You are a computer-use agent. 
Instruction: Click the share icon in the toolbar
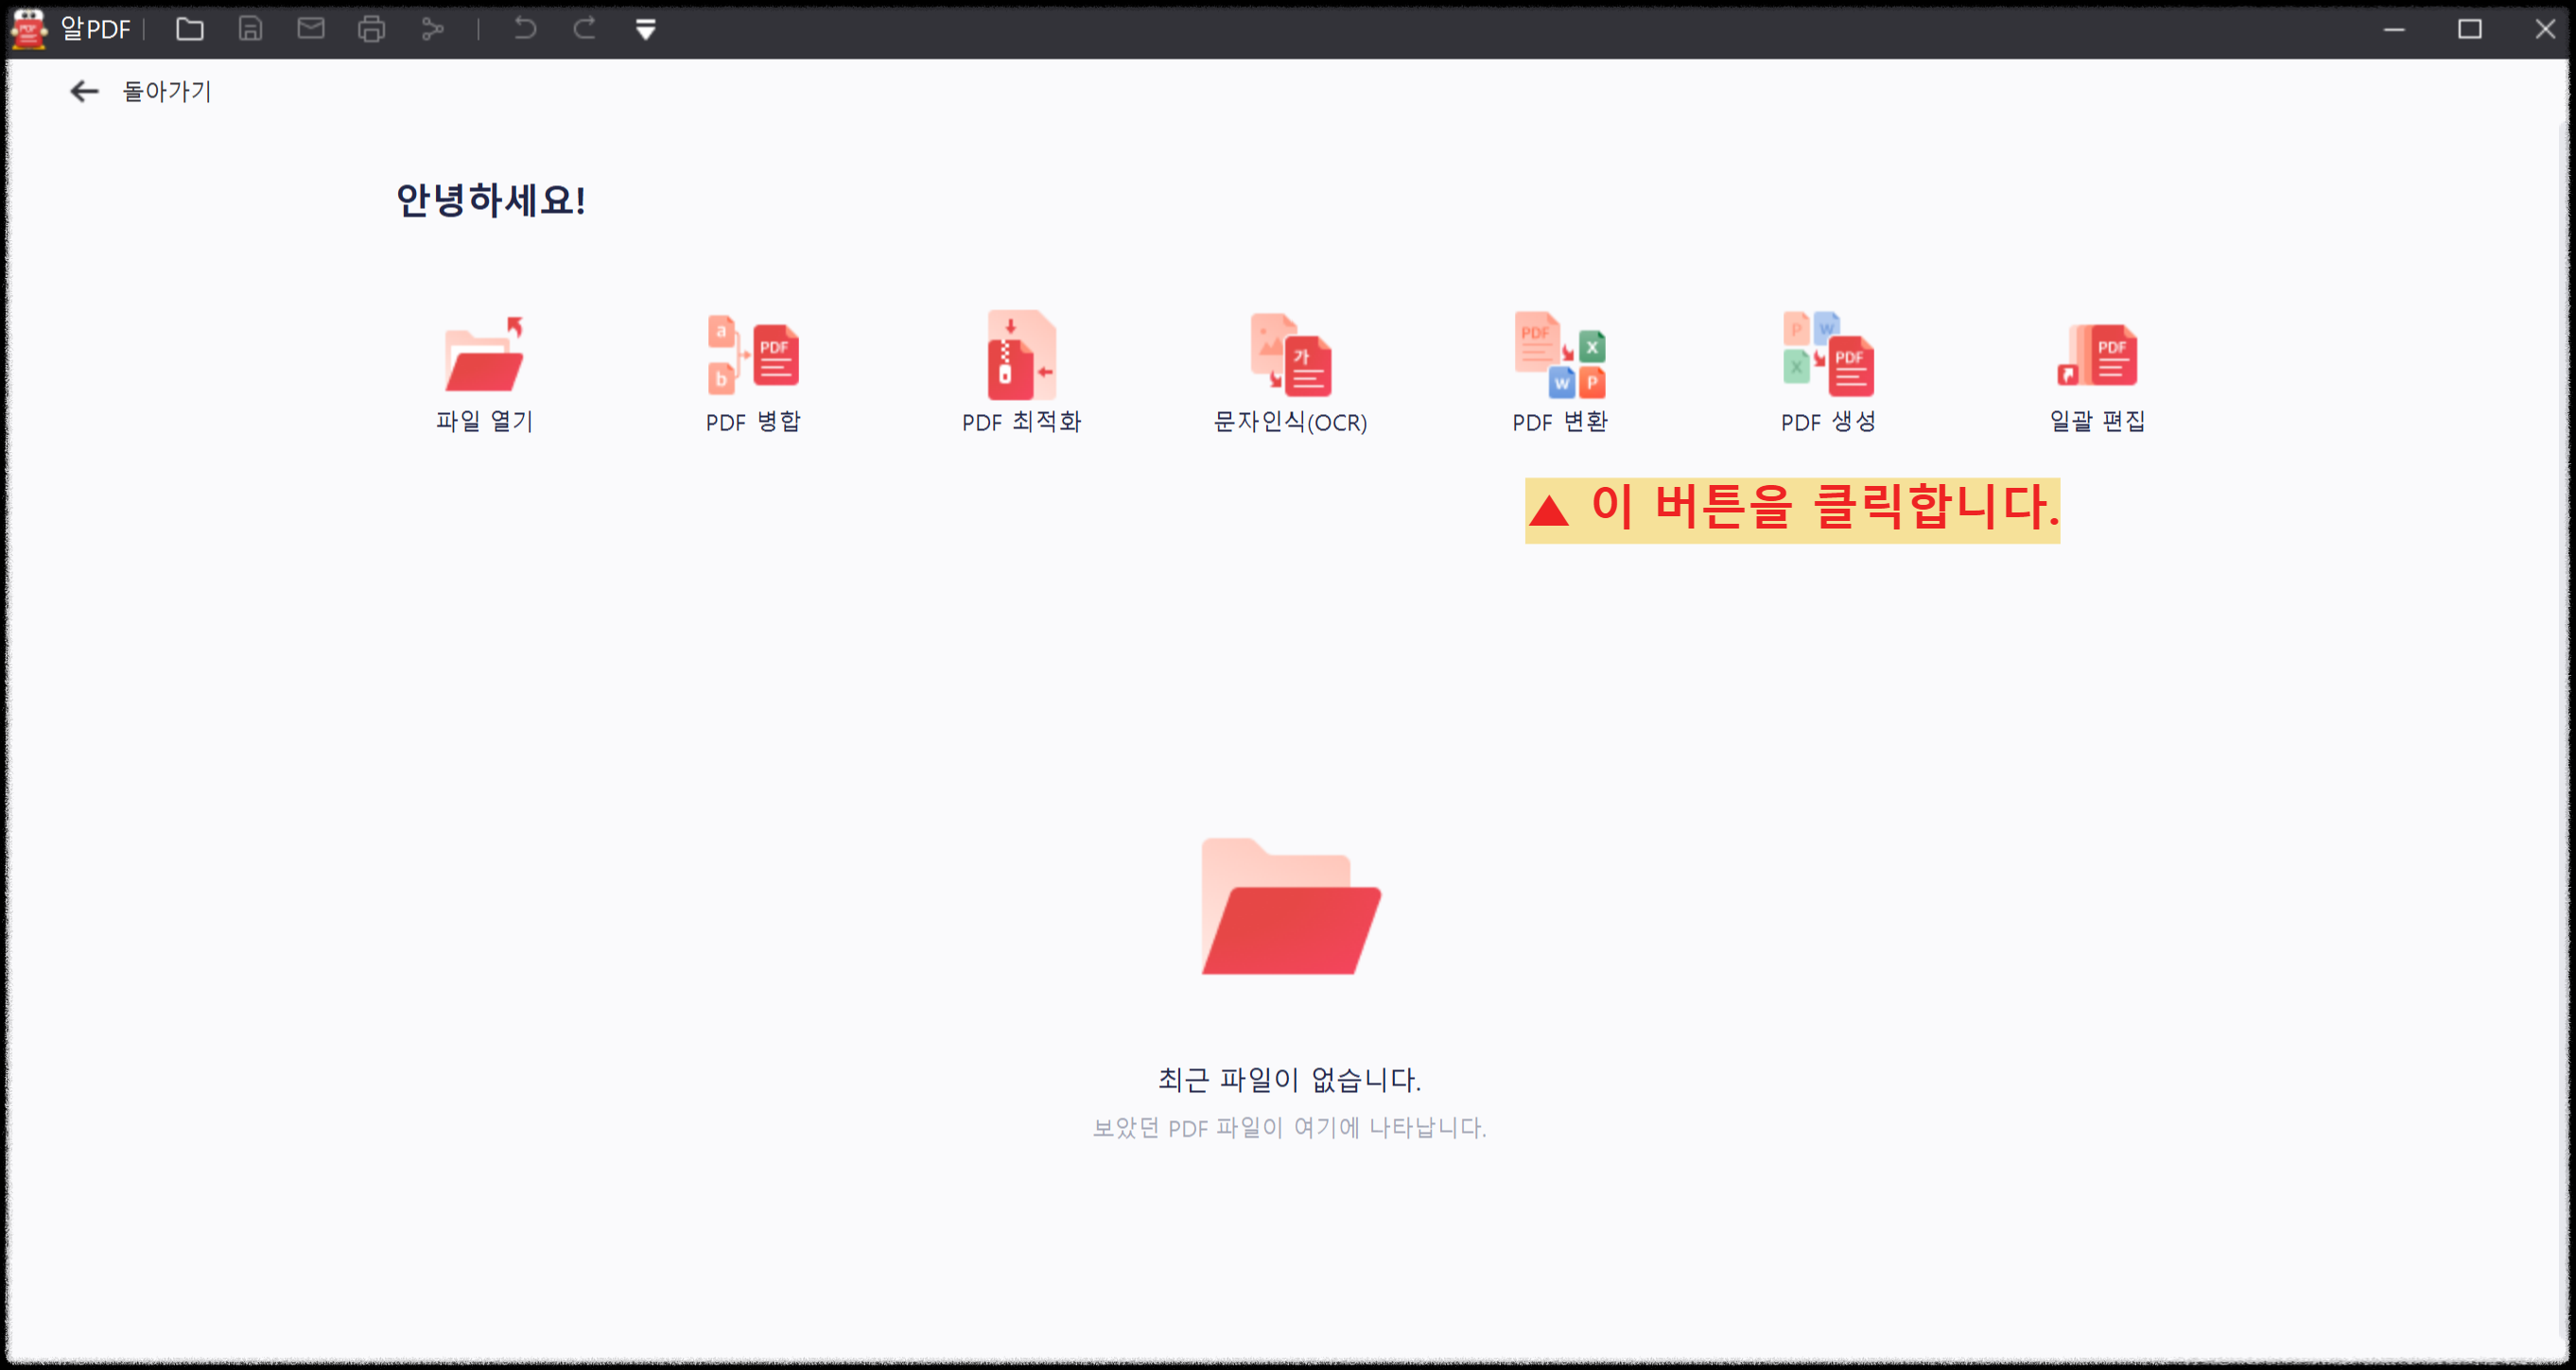433,29
